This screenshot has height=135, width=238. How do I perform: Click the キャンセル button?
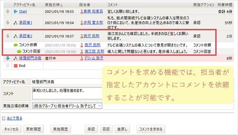[x=11, y=129]
